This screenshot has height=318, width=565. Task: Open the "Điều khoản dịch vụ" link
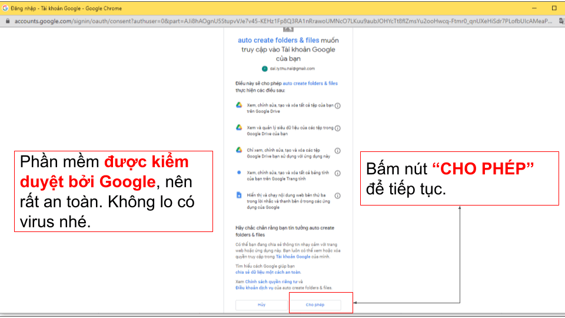tap(255, 287)
